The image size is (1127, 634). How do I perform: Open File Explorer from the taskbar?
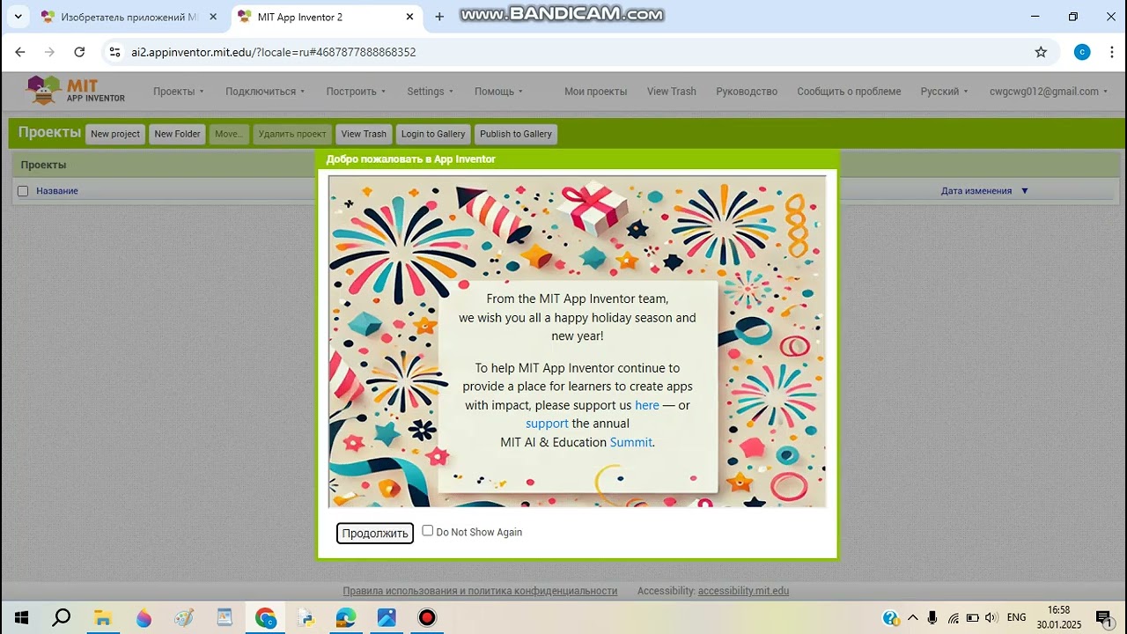coord(103,617)
